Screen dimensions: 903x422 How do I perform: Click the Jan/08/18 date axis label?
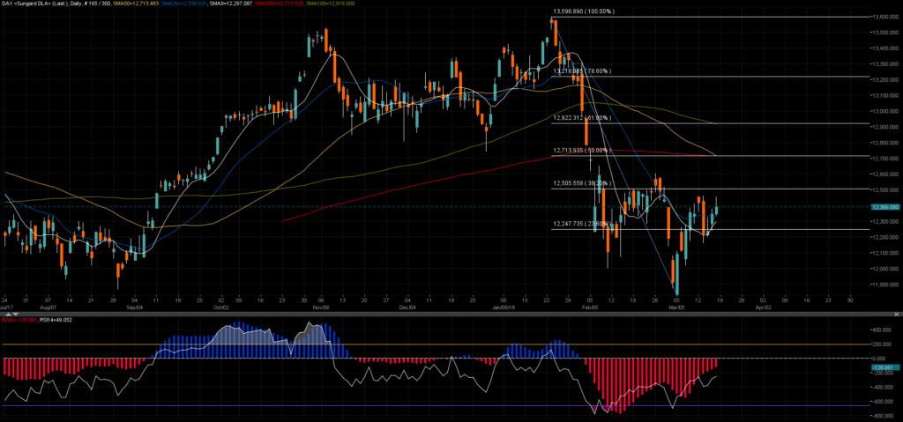[505, 307]
